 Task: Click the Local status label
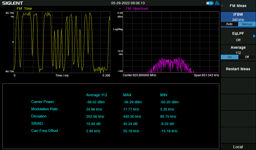[238, 147]
